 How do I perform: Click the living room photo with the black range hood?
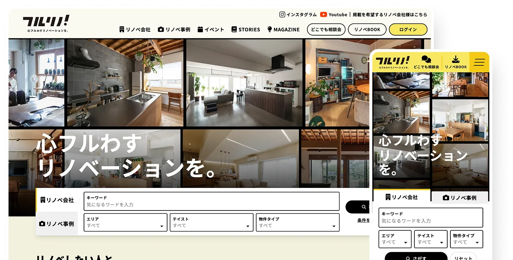pyautogui.click(x=244, y=82)
